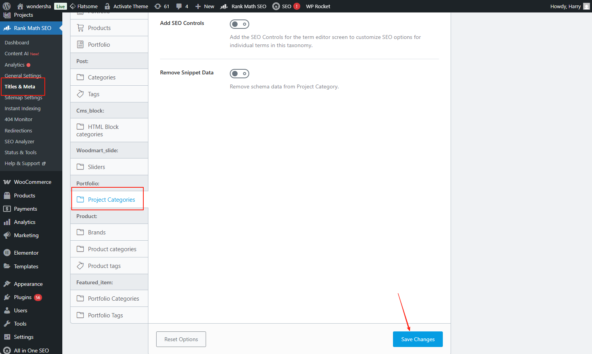This screenshot has height=354, width=592.
Task: Click the Reset Options button
Action: (x=181, y=339)
